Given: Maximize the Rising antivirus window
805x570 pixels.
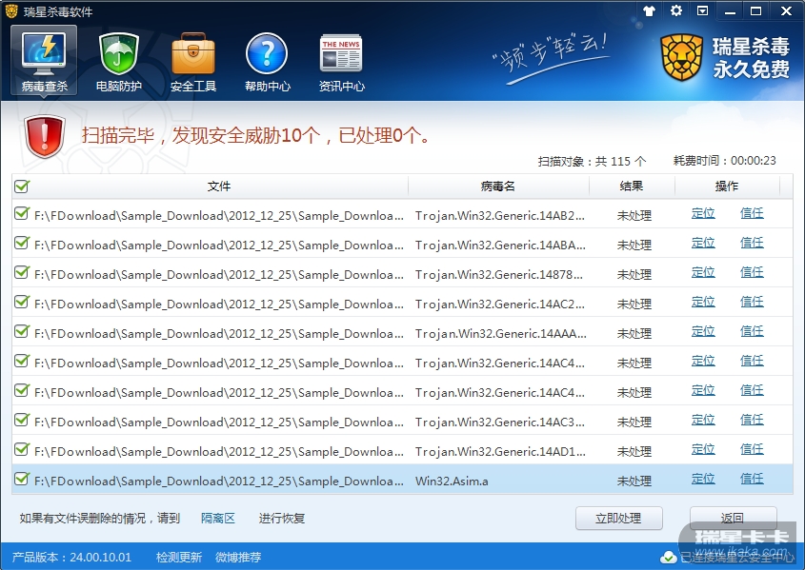Looking at the screenshot, I should coord(755,10).
